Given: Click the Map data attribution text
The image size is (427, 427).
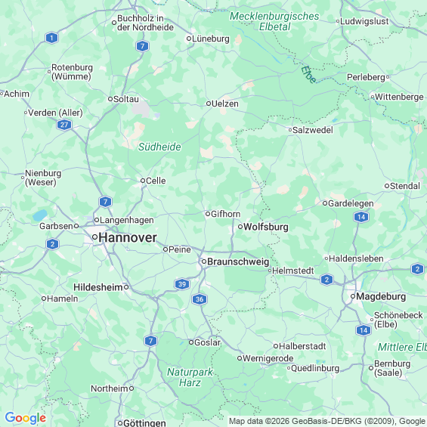Looking at the screenshot, I should point(327,421).
